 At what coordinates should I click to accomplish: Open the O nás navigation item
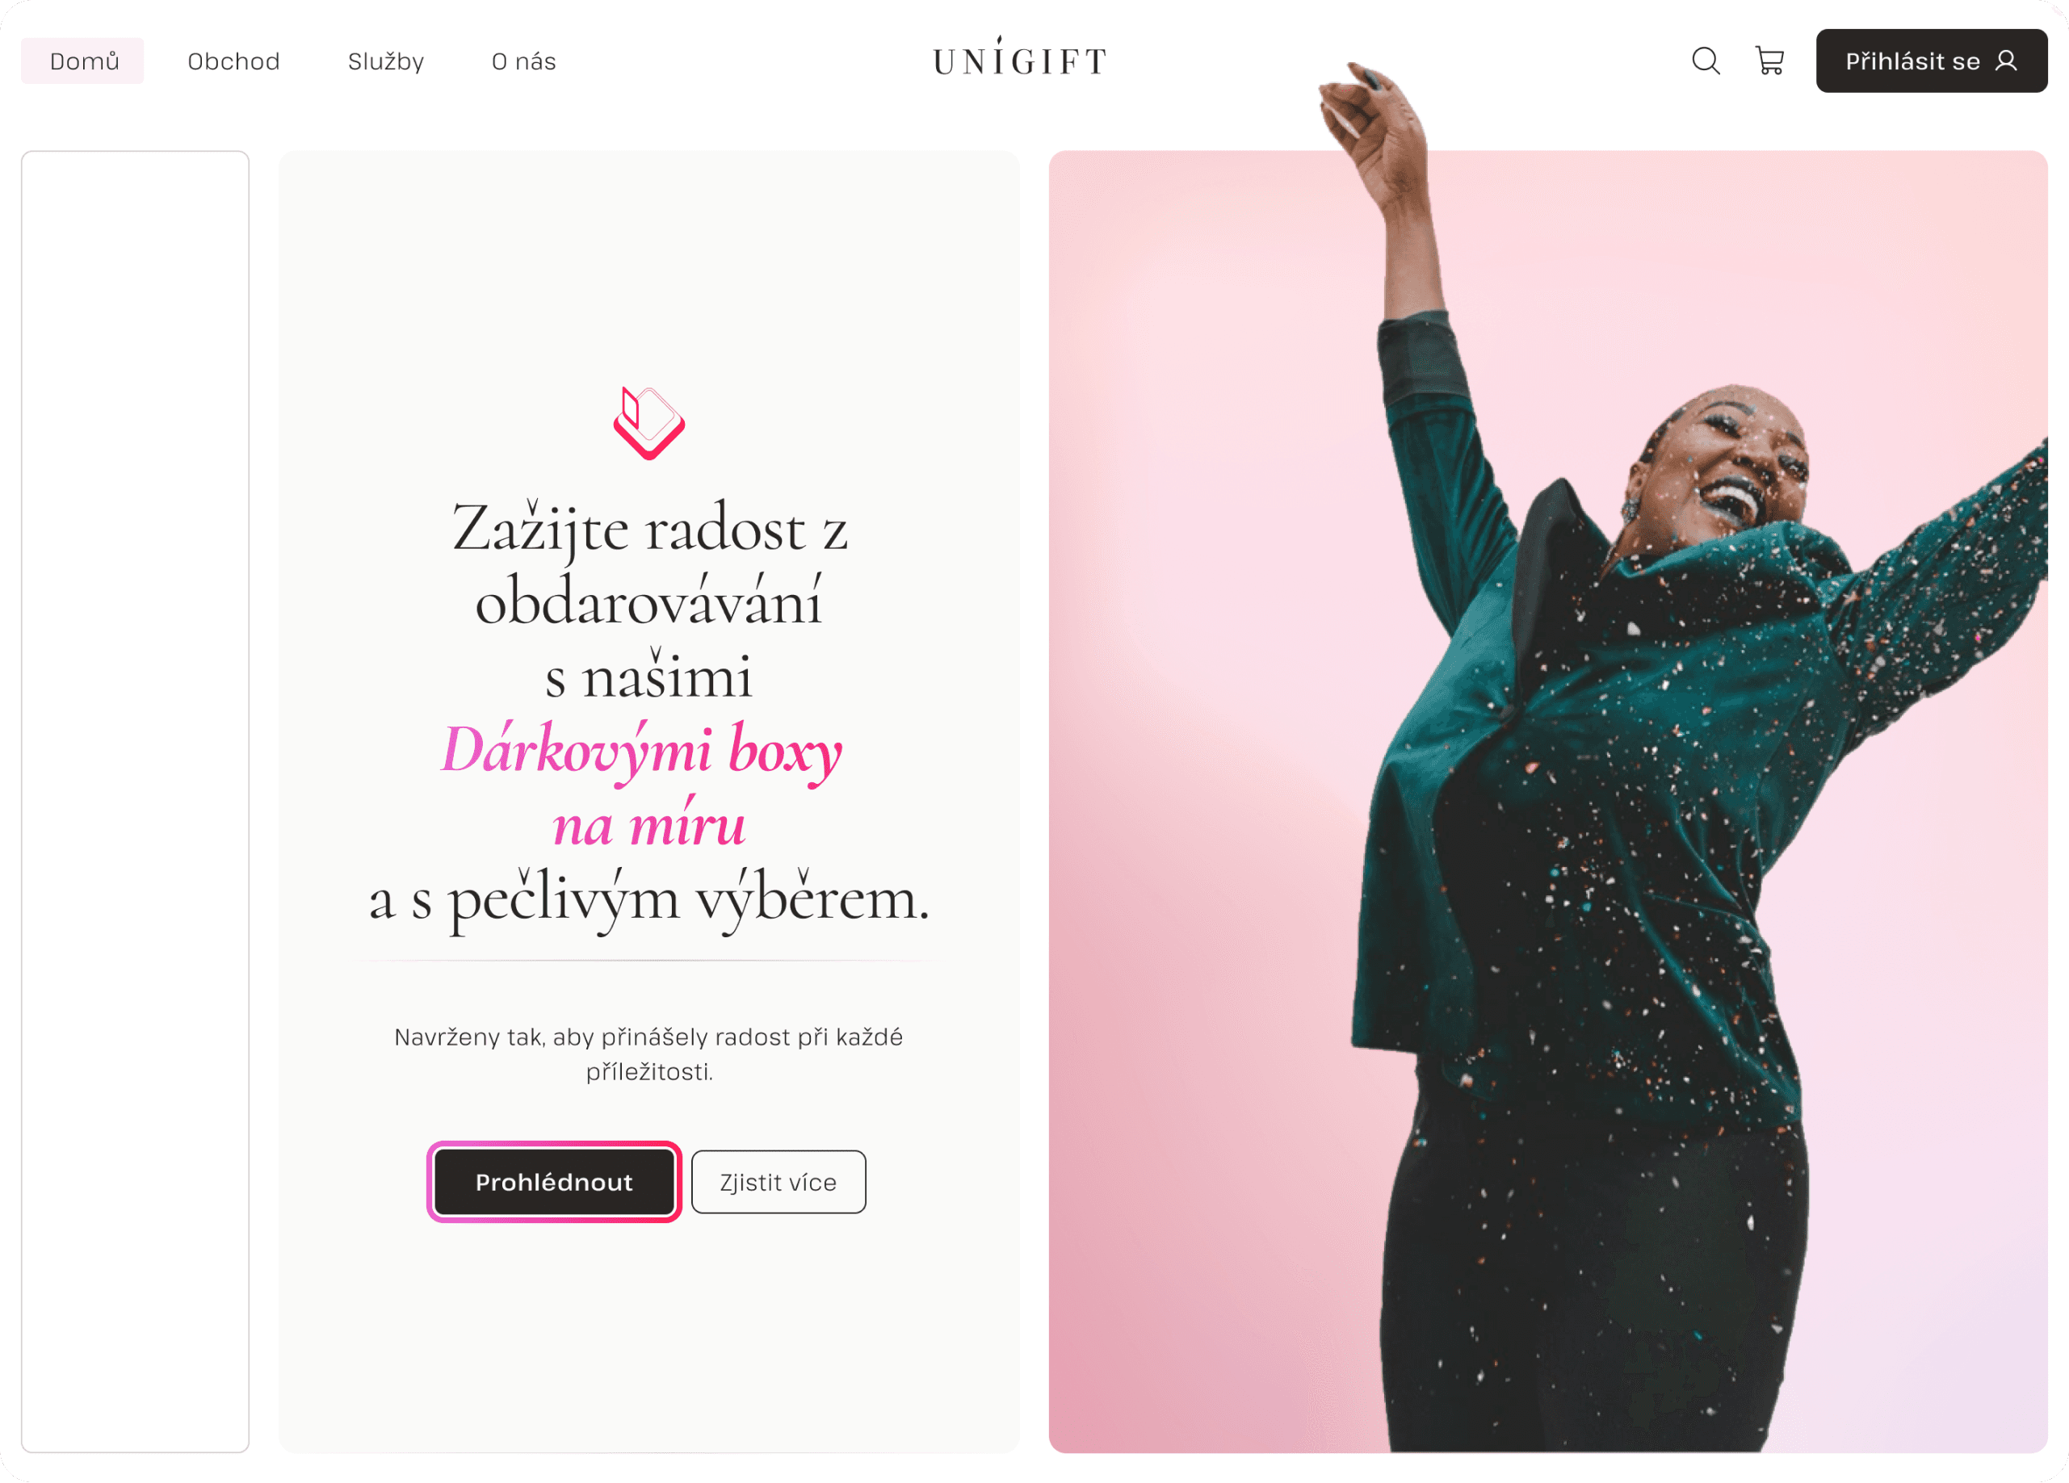point(523,61)
